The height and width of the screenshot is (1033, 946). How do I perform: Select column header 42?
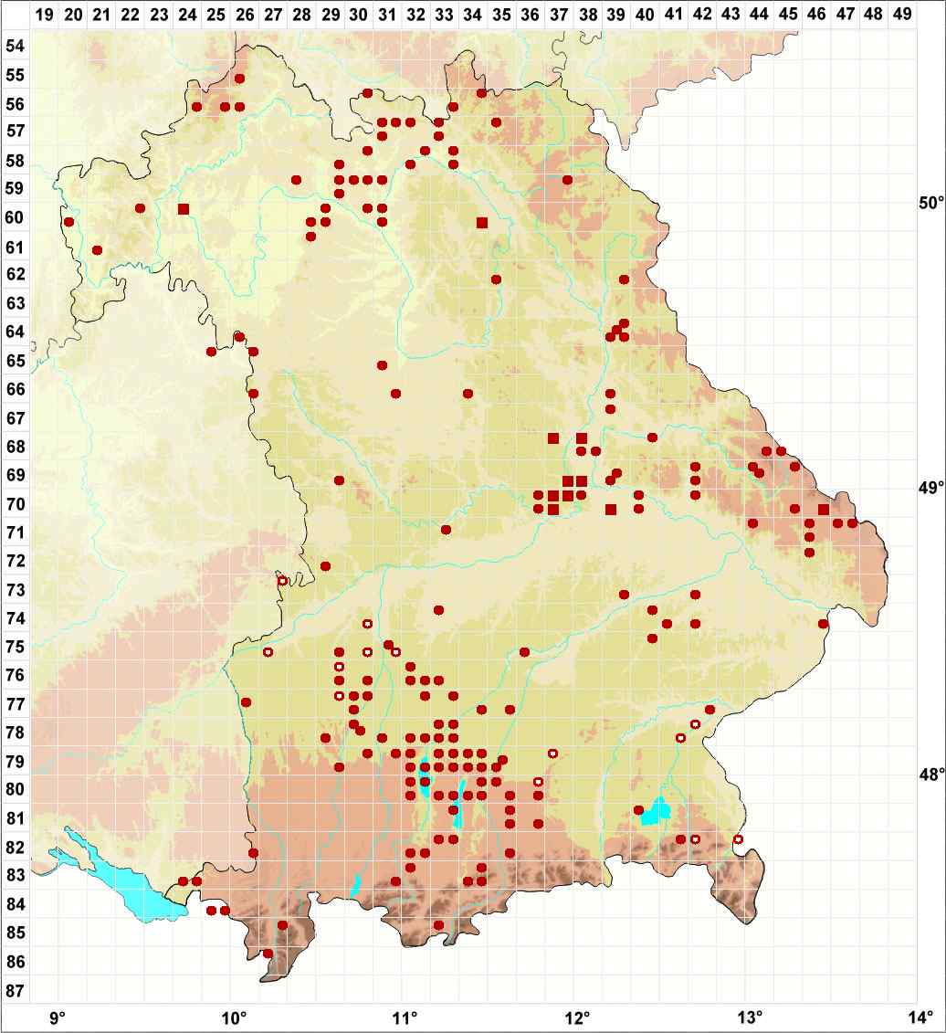702,14
